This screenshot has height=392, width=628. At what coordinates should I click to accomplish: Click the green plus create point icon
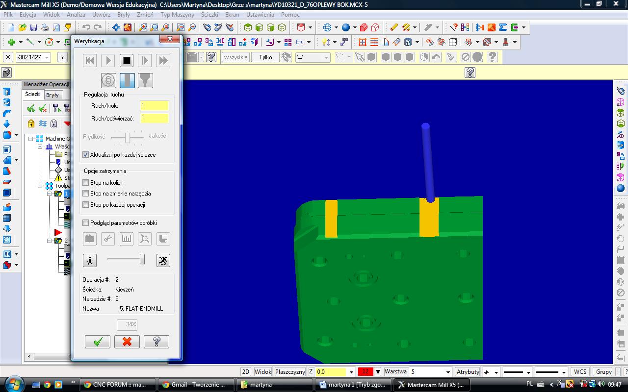click(11, 42)
